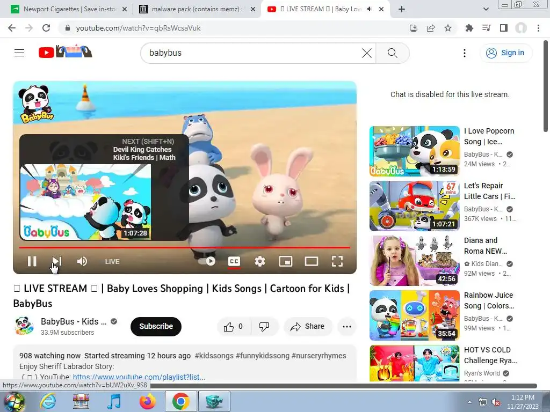
Task: Enable theater mode
Action: pyautogui.click(x=312, y=261)
